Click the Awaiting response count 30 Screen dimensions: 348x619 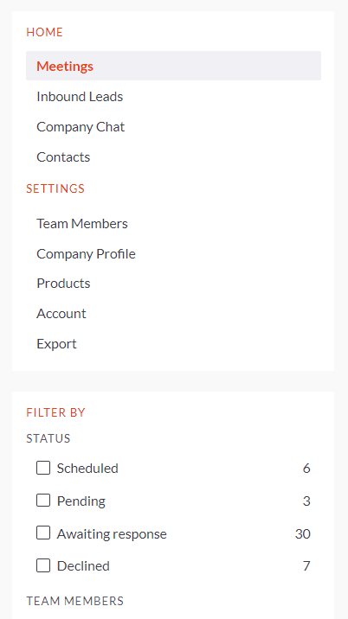[302, 533]
